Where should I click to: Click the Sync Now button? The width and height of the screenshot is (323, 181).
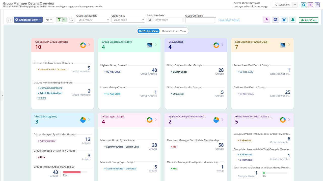[282, 5]
